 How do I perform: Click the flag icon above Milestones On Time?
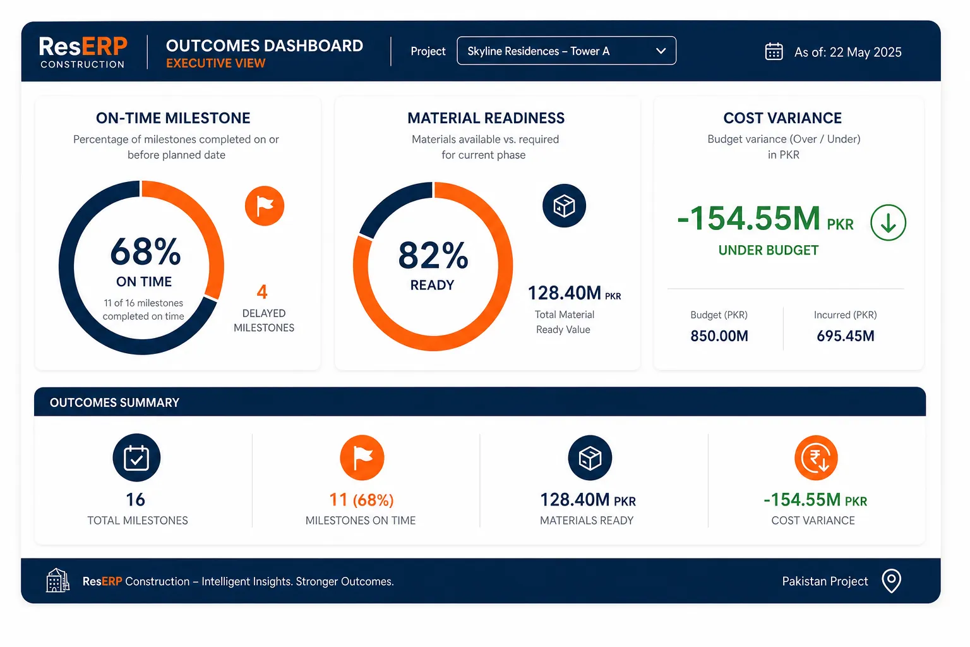point(362,457)
